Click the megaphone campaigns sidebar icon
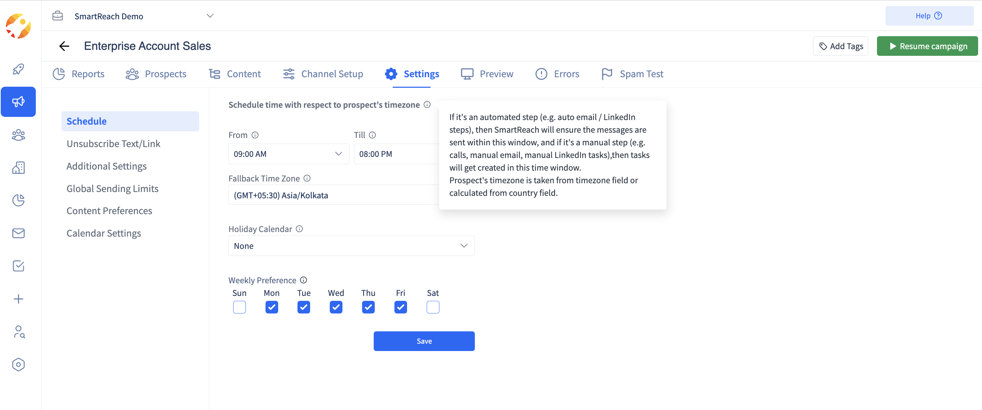Screen dimensions: 982x410 point(18,102)
